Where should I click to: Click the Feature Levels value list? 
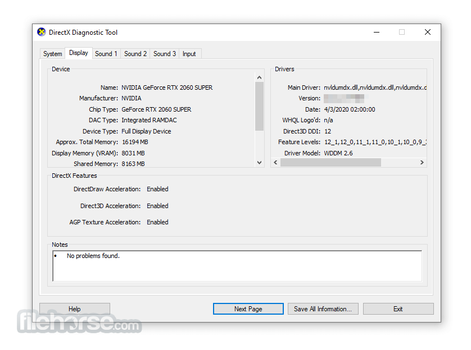[x=375, y=142]
